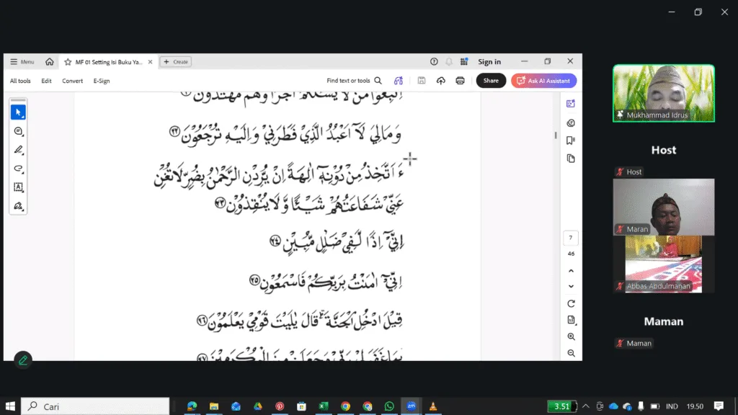This screenshot has width=738, height=415.
Task: Activate the add text box tool
Action: [x=19, y=187]
